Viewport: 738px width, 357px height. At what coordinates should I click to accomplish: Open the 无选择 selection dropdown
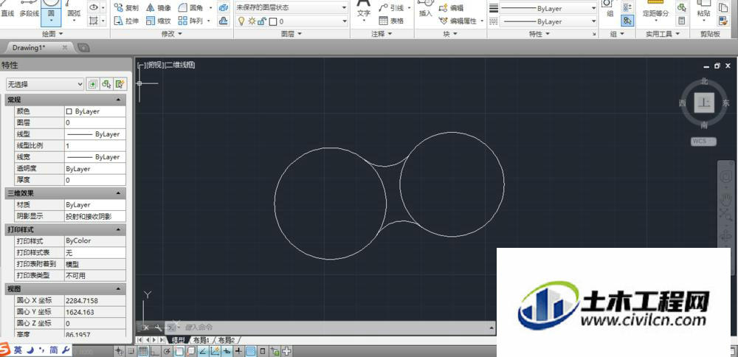(x=45, y=84)
